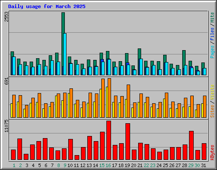Click day label 27 on the x-axis
Image resolution: width=217 pixels, height=170 pixels.
pos(178,165)
